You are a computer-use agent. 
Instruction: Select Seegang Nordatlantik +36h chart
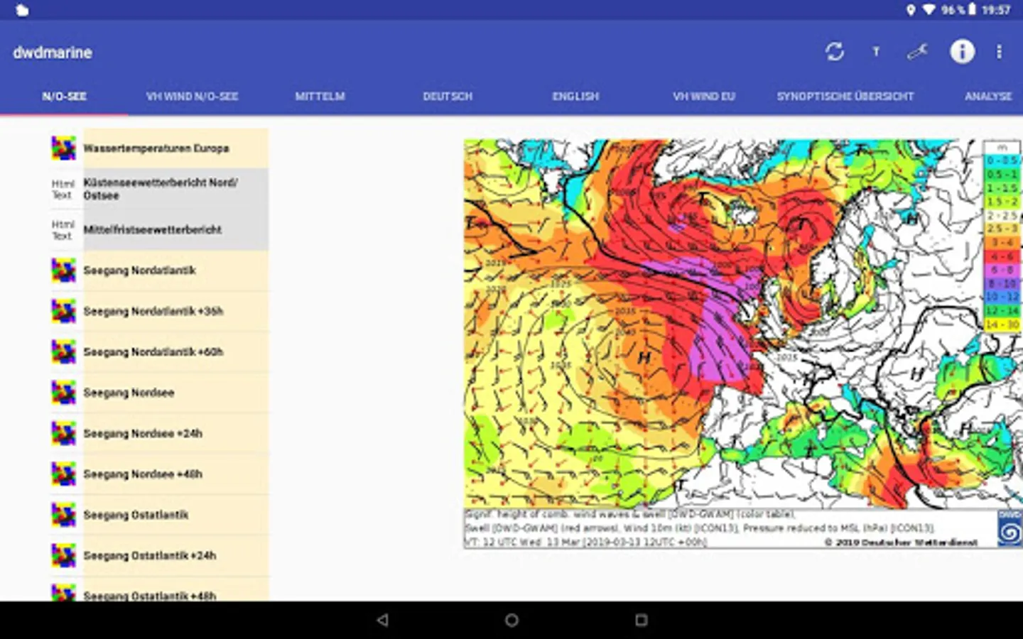176,311
